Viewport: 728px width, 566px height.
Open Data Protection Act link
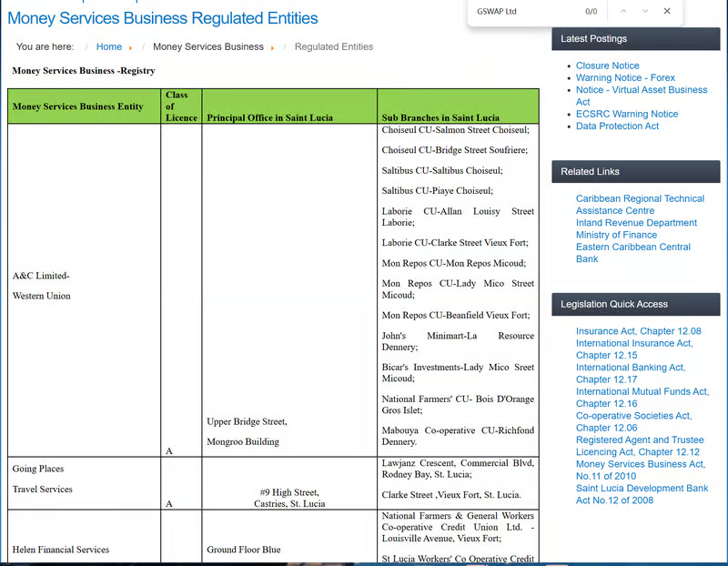point(617,126)
